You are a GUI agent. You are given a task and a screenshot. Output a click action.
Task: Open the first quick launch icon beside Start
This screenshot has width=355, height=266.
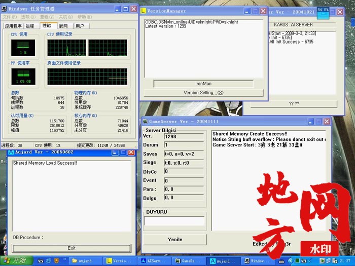pyautogui.click(x=40, y=261)
